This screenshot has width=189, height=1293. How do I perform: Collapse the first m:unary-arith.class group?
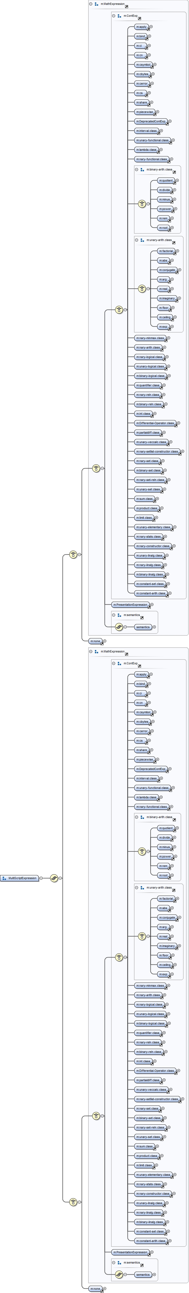[137, 240]
